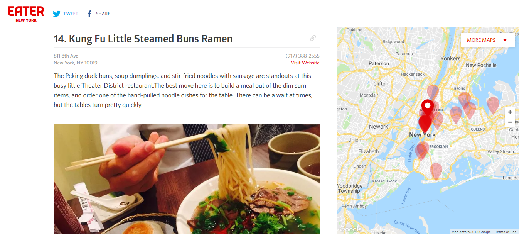The image size is (519, 234).
Task: Click the Twitter bird icon
Action: click(x=57, y=14)
